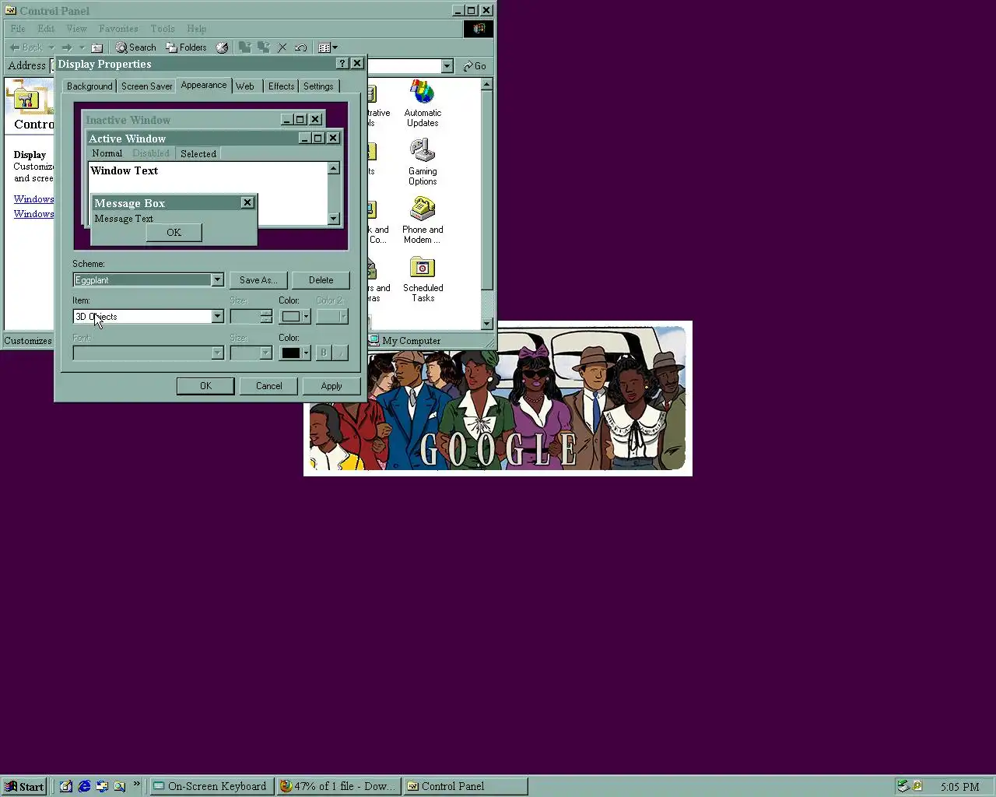Switch to the Web tab

(245, 86)
